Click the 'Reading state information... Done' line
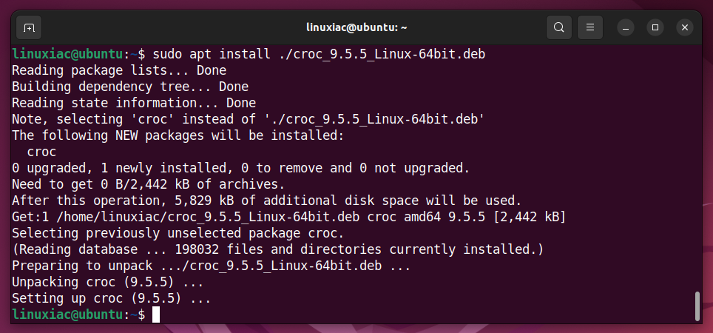The height and width of the screenshot is (333, 713). [134, 103]
